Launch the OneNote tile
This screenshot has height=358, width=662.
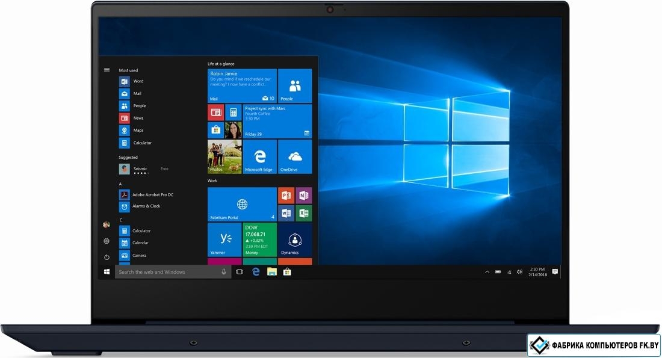(303, 196)
